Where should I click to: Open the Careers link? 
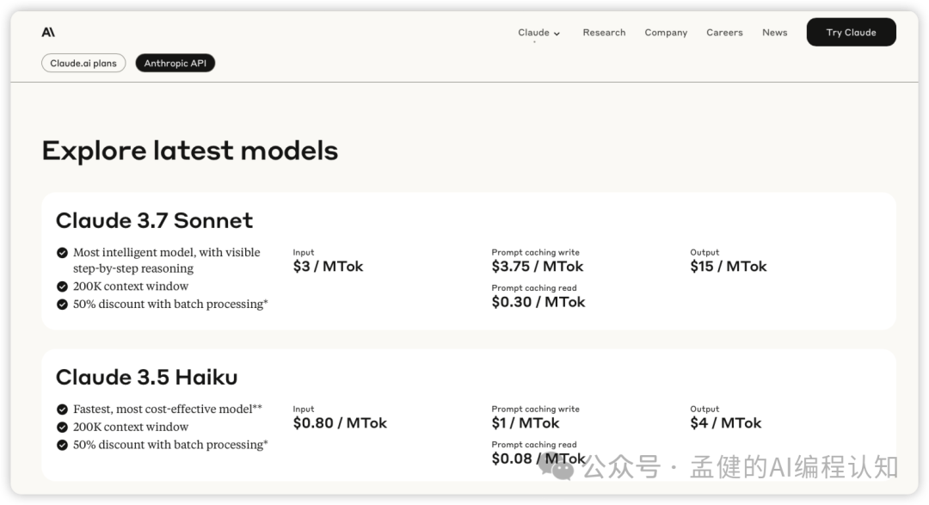click(724, 33)
